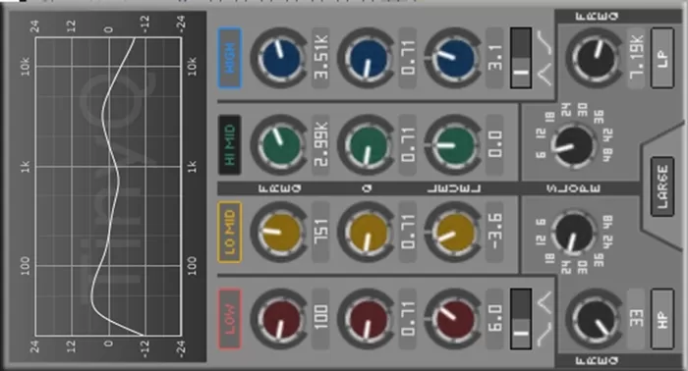Open the LARGE view tab
The image size is (688, 371).
662,187
